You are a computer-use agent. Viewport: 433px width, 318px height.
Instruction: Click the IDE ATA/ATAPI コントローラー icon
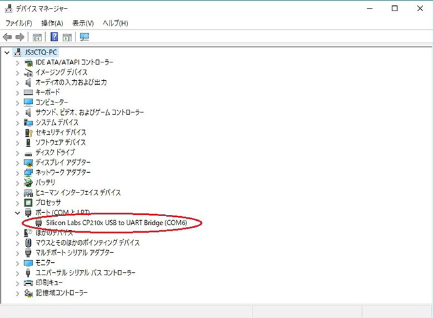(28, 63)
